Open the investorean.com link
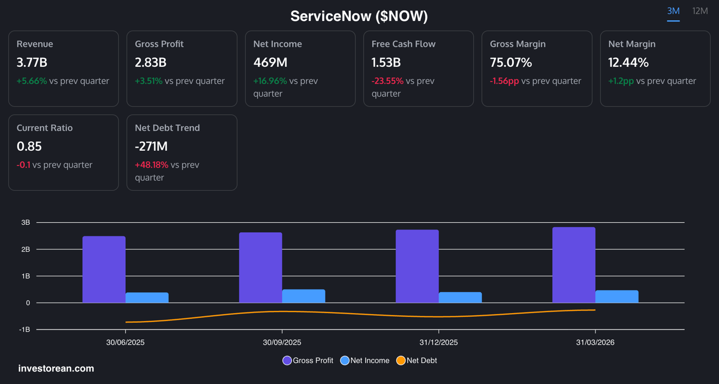Viewport: 719px width, 384px height. 56,368
